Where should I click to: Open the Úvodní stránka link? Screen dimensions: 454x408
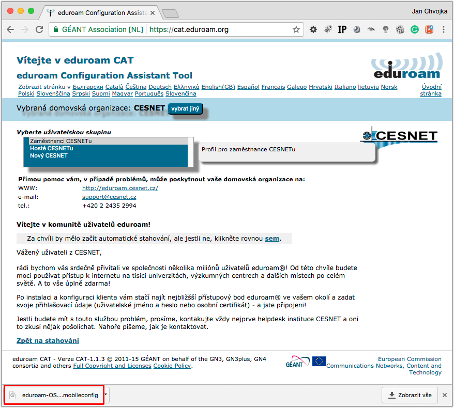(x=431, y=90)
